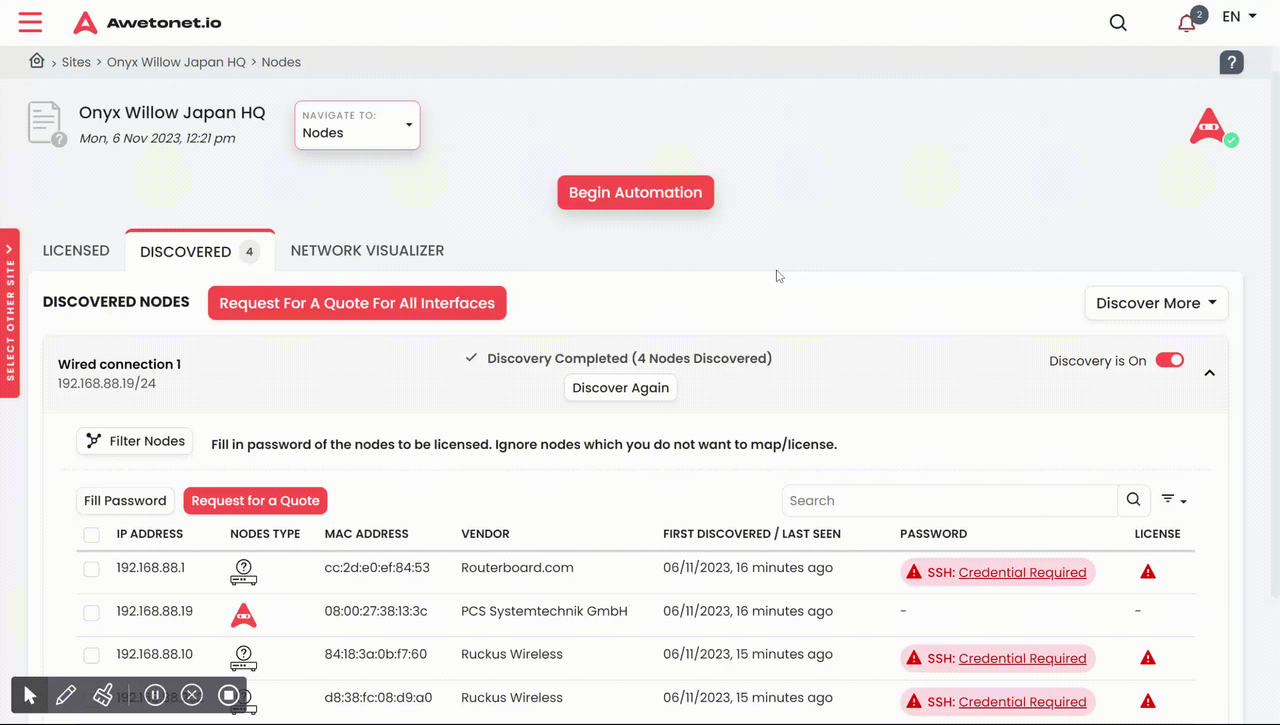Screen dimensions: 1280x725
Task: Click the SSH Credential Required warning icon for 192.168.88.1
Action: click(914, 572)
